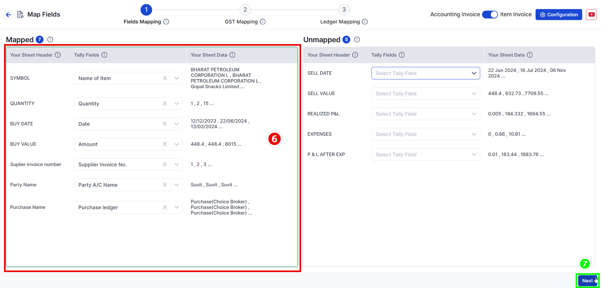Viewport: 601px width, 288px height.
Task: Open Tally Field dropdown for SELL DATE
Action: (426, 73)
